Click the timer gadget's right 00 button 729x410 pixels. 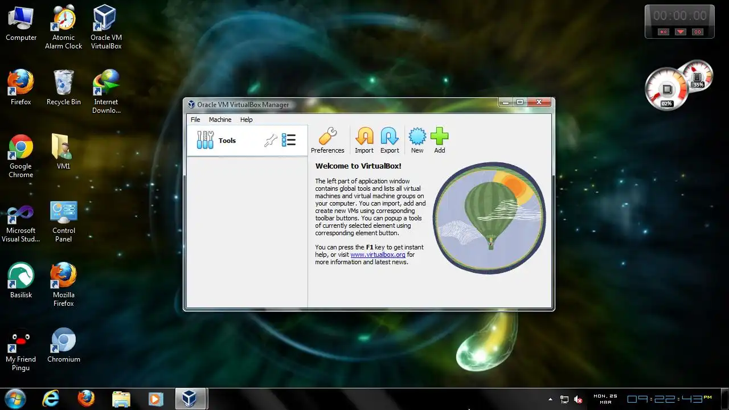[x=698, y=32]
